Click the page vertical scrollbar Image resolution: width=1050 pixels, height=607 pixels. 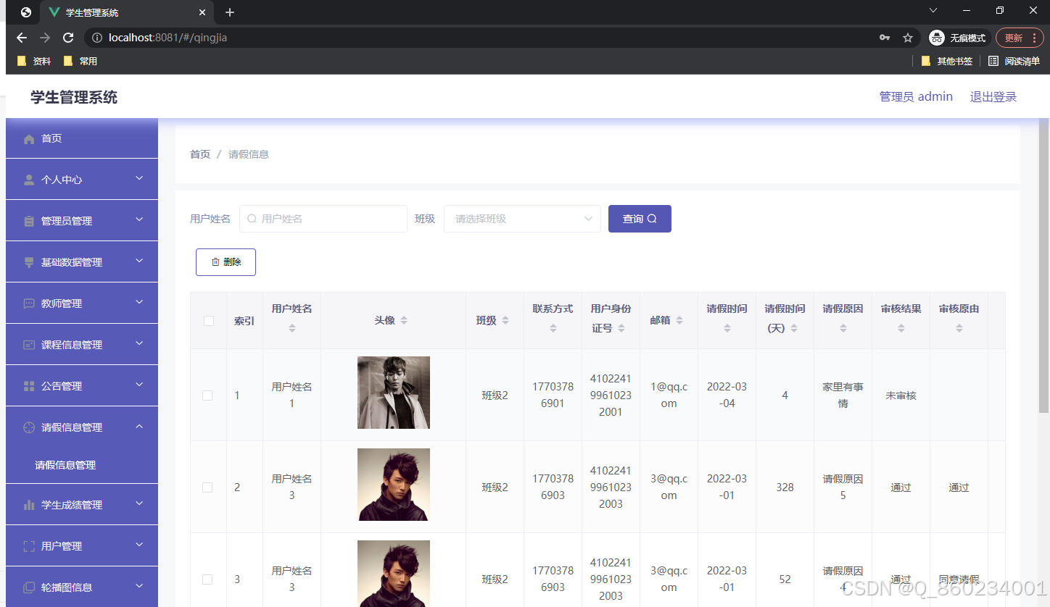pos(1043,265)
